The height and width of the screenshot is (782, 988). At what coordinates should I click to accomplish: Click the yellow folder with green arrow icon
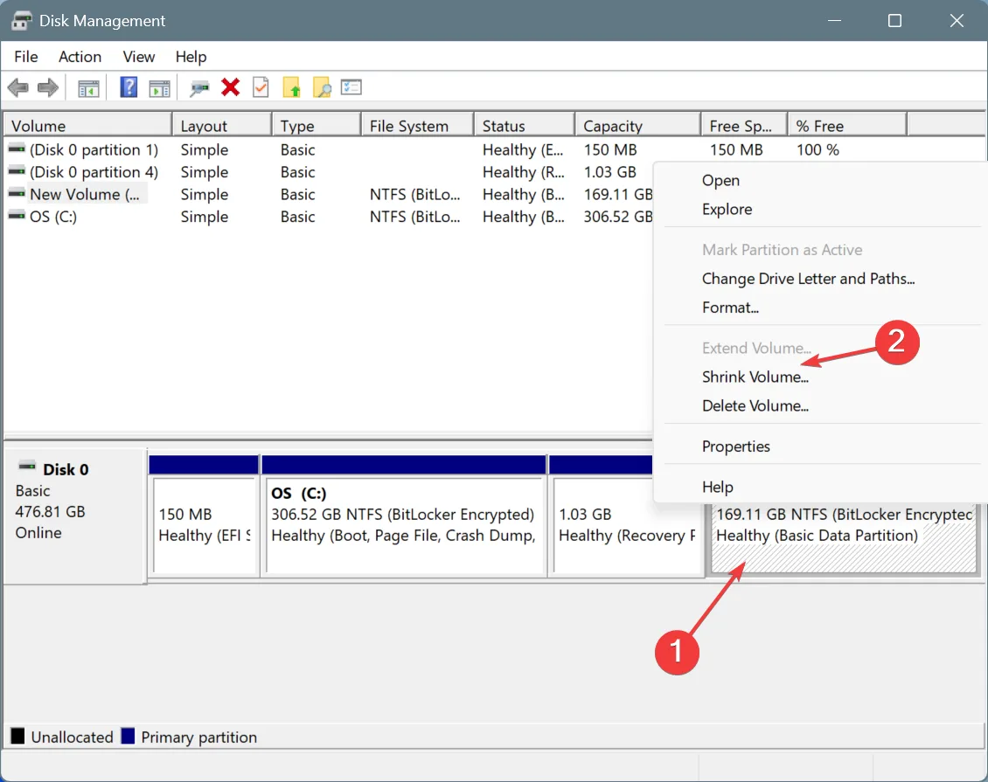click(291, 87)
